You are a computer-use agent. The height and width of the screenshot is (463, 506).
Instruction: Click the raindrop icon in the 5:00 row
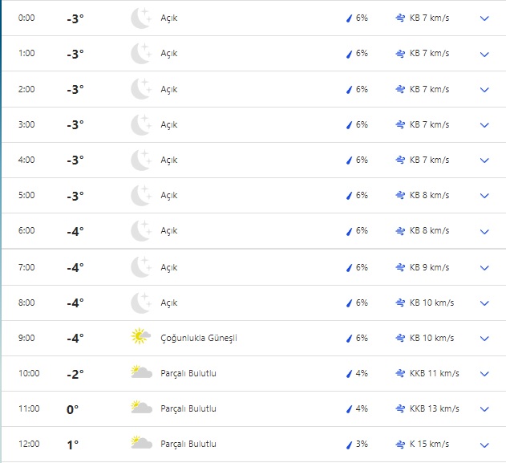tap(349, 196)
